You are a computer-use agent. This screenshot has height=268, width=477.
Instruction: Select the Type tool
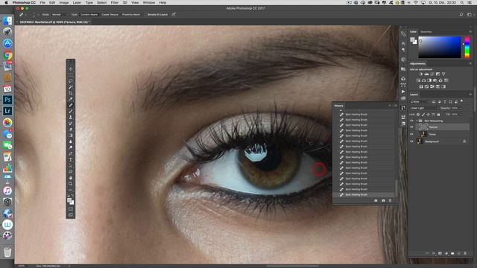71,160
